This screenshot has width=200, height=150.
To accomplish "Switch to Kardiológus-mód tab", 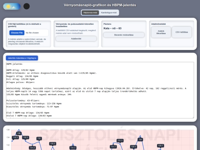I will 109,13.
